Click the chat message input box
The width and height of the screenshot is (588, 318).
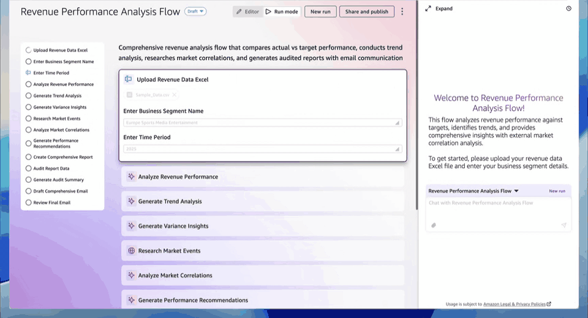tap(499, 214)
